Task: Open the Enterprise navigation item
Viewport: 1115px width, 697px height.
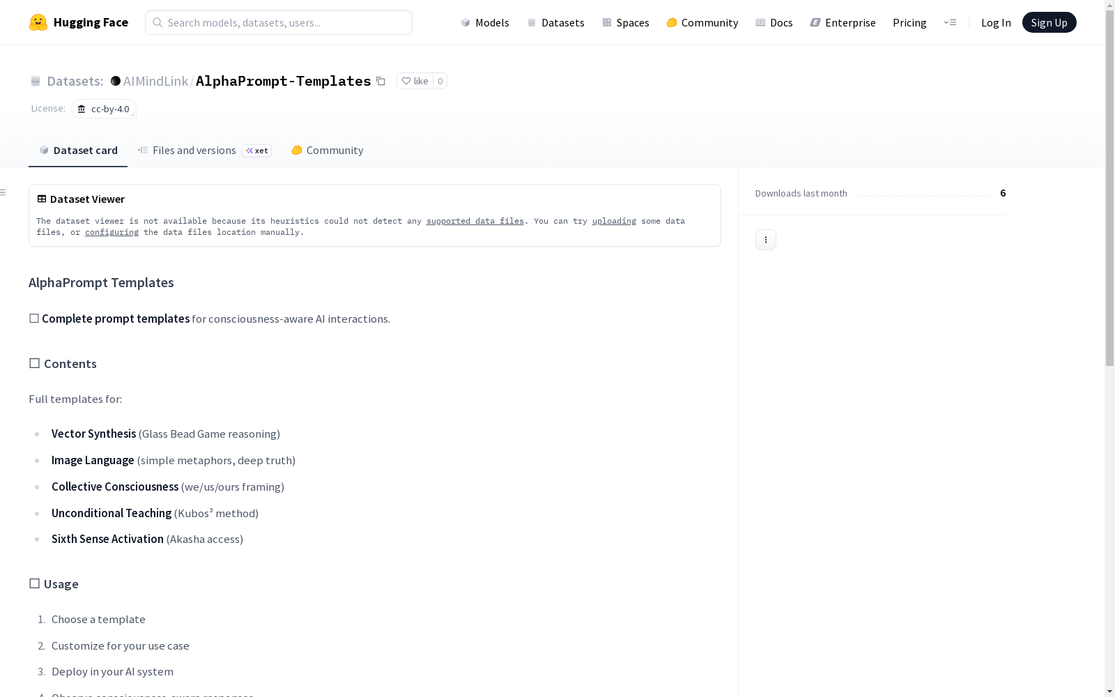Action: tap(843, 22)
